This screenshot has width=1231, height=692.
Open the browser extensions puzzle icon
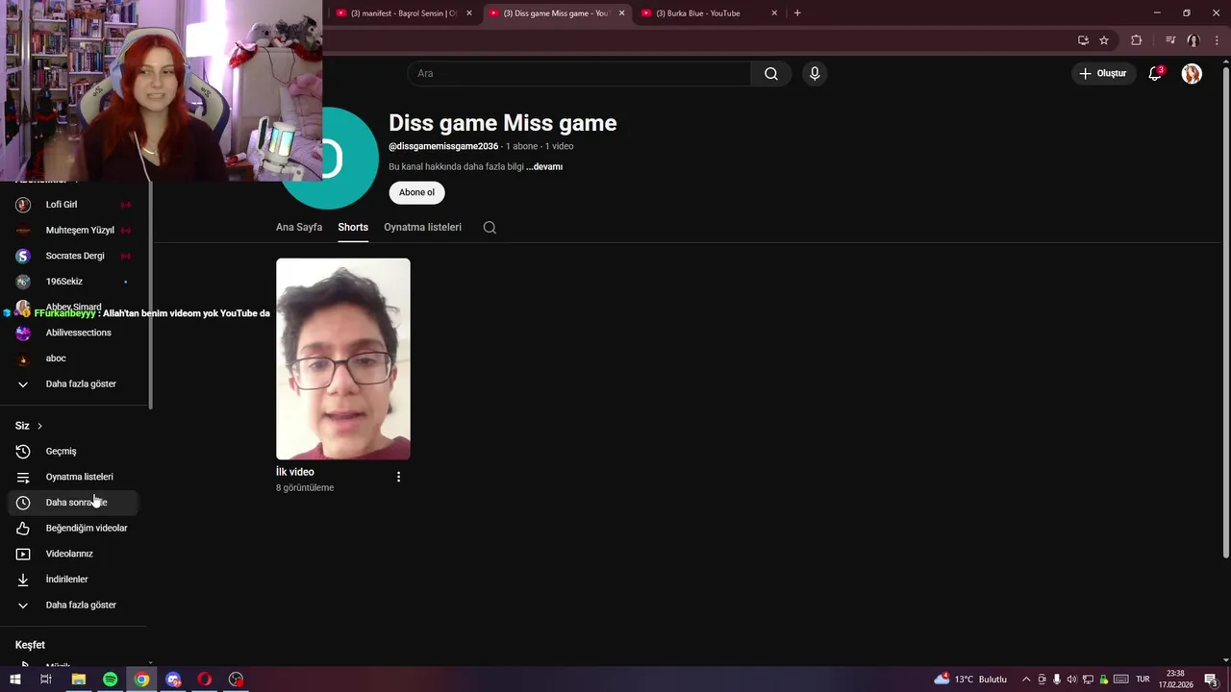[1137, 40]
